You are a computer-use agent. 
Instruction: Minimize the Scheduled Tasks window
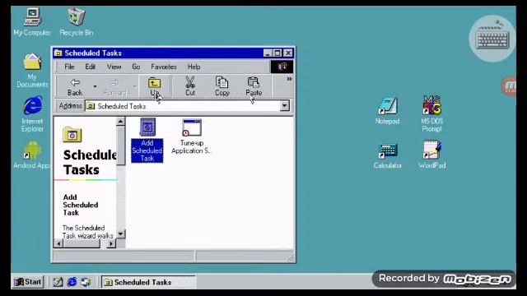tap(268, 53)
